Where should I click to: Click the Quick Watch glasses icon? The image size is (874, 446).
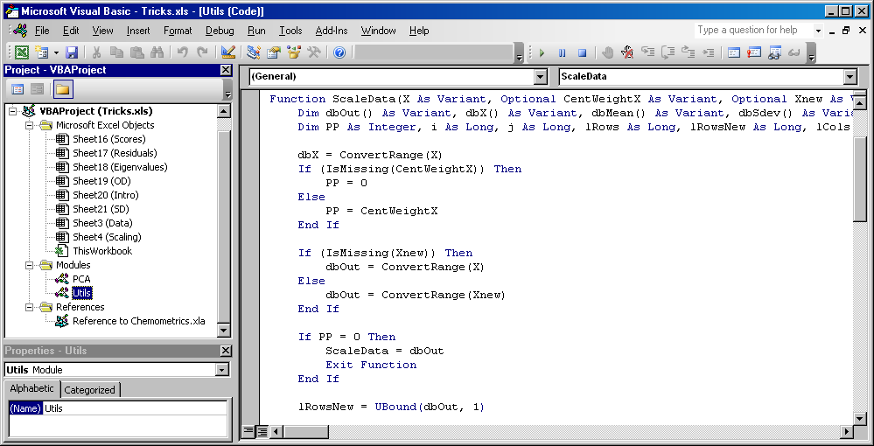click(x=794, y=52)
